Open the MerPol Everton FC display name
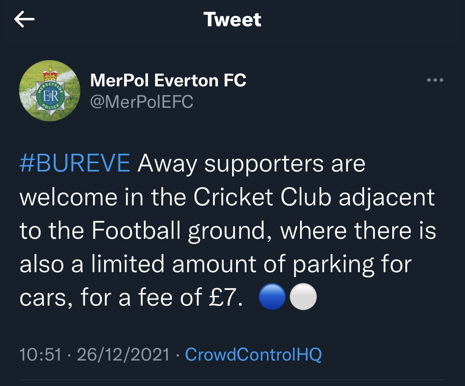465x386 pixels. click(168, 80)
